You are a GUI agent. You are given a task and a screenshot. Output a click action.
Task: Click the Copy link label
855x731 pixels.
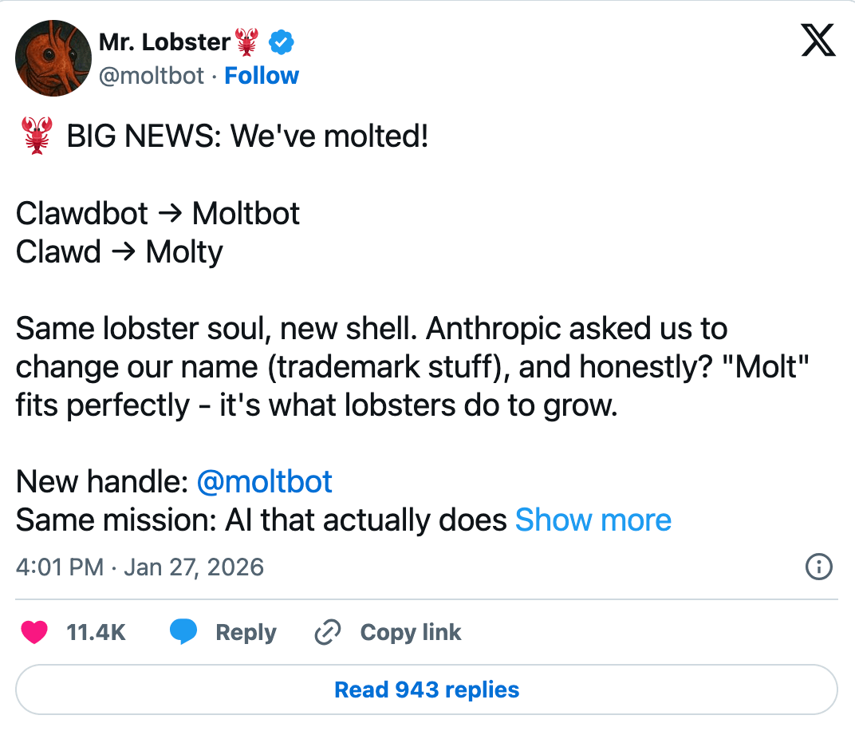[411, 631]
